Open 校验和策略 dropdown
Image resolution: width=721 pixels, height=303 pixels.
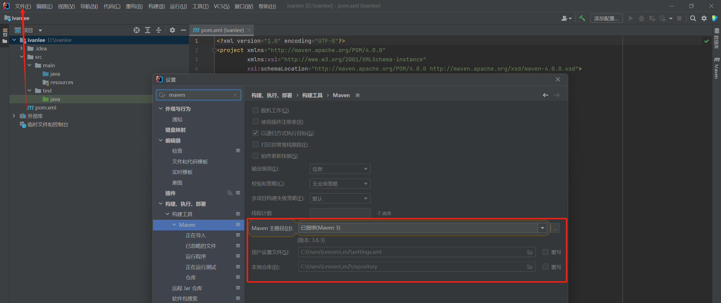340,183
